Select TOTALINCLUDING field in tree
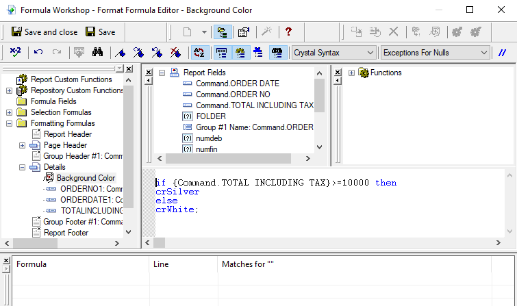This screenshot has width=517, height=306. pos(92,211)
